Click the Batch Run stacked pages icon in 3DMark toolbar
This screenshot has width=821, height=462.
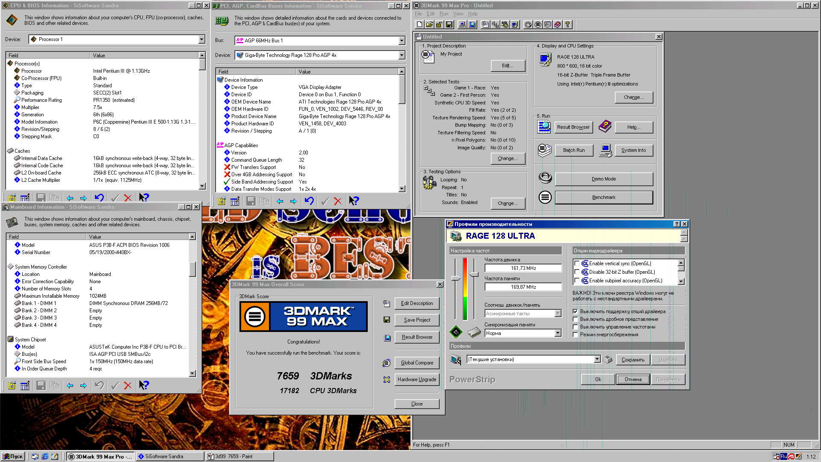(x=548, y=24)
